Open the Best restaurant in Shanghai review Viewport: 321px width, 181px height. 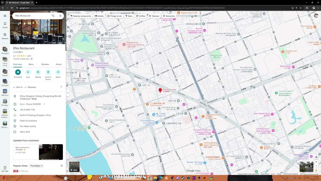point(26,152)
